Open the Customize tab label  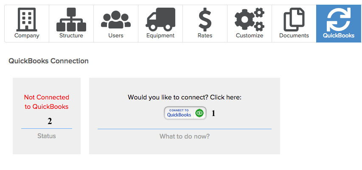pyautogui.click(x=250, y=36)
